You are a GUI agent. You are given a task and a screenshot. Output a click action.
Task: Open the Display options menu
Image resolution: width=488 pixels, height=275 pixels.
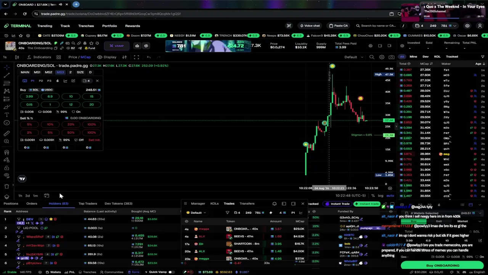pos(107,57)
